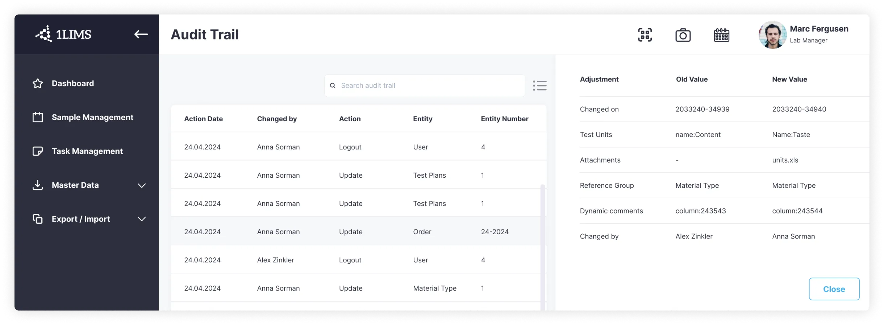This screenshot has width=884, height=325.
Task: Click the New Value column header
Action: (x=789, y=79)
